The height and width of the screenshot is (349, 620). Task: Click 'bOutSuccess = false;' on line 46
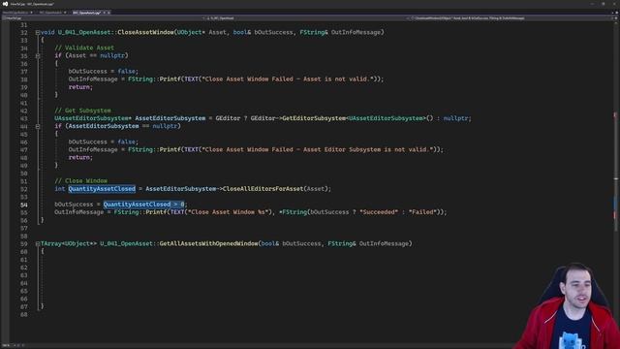(104, 142)
